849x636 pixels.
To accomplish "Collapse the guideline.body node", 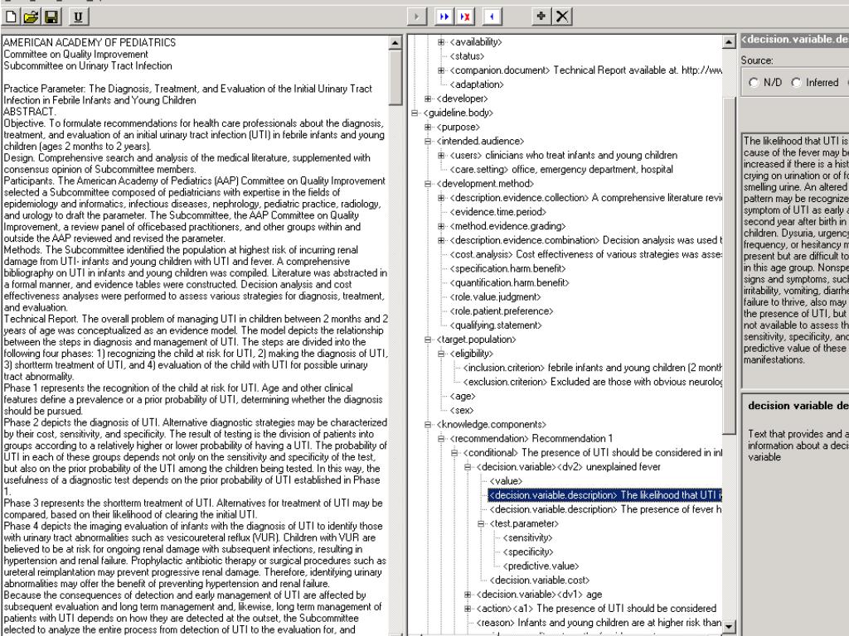I will pos(415,113).
